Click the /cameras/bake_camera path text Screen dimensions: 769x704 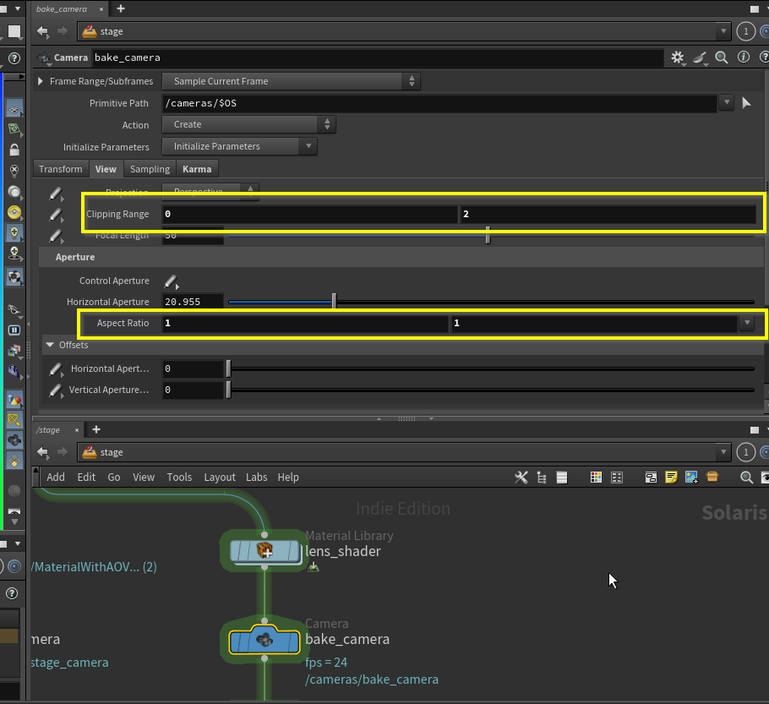[371, 680]
